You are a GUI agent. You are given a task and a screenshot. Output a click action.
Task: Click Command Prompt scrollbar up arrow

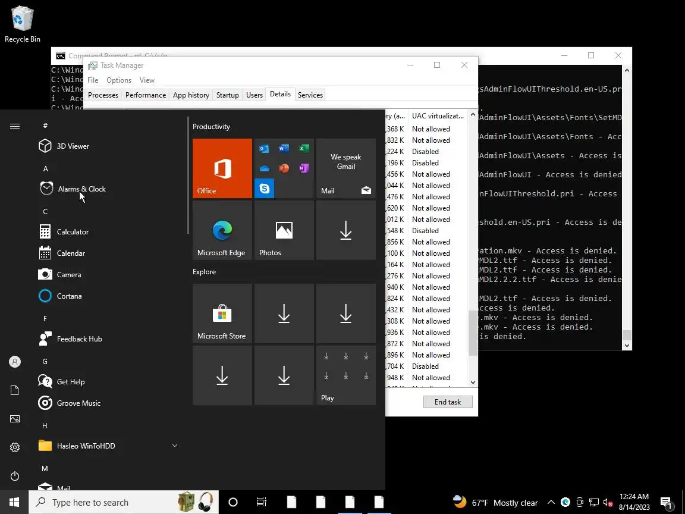pyautogui.click(x=627, y=70)
